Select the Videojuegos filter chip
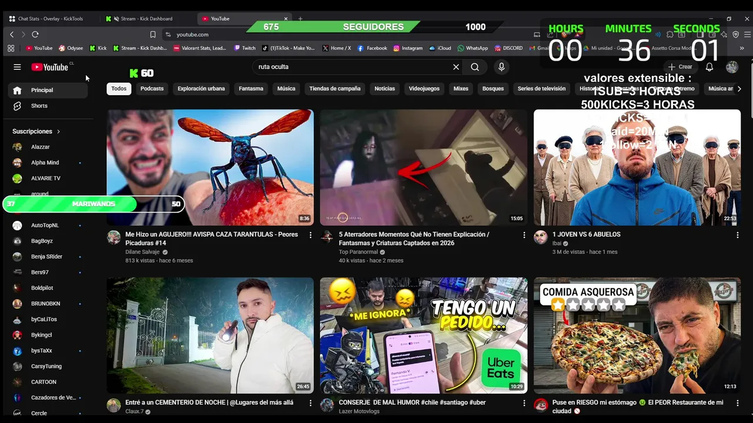 tap(424, 89)
